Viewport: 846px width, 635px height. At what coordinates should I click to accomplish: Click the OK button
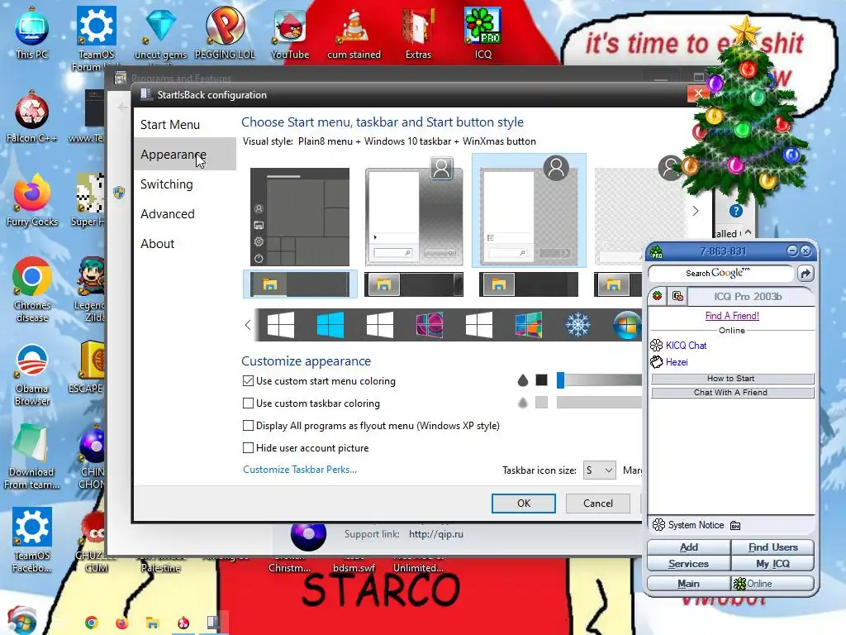523,504
